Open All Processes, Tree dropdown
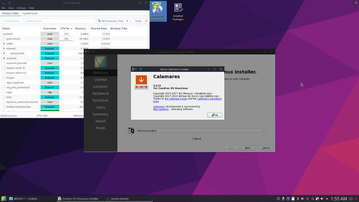359x202 pixels. [113, 21]
